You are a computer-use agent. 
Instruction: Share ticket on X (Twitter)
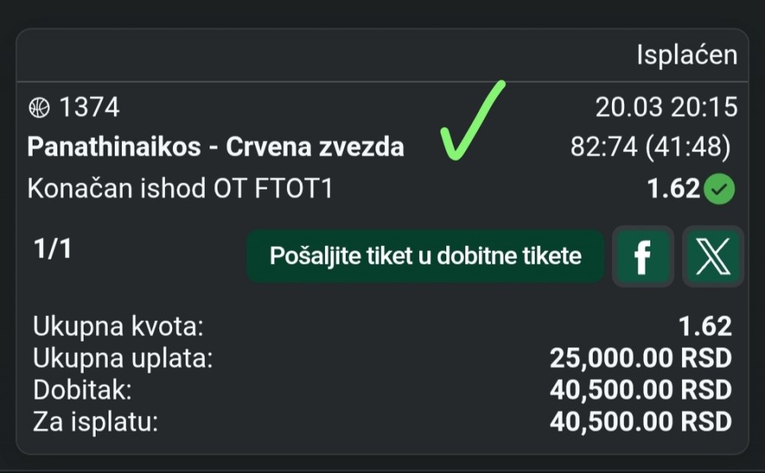[x=712, y=256]
